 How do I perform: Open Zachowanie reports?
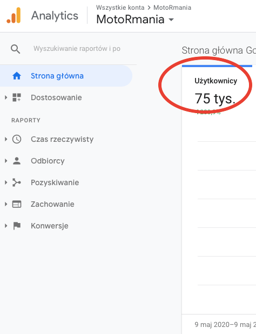[52, 204]
